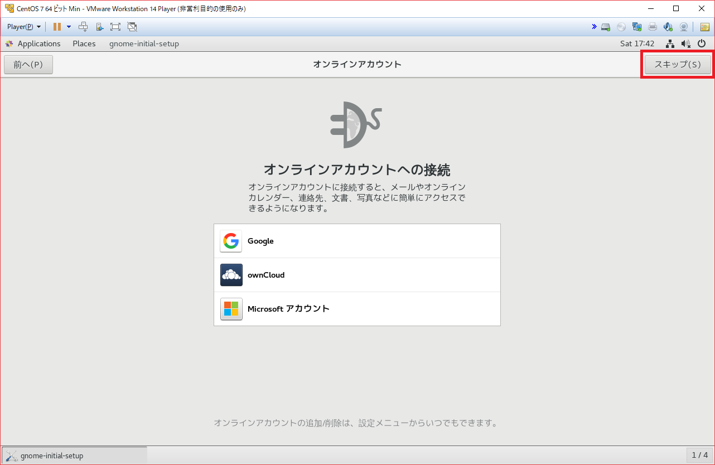Send Ctrl+Alt+Del to the virtual machine

(x=83, y=27)
